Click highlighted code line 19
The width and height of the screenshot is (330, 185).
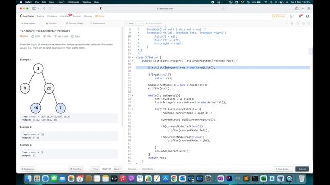click(223, 67)
